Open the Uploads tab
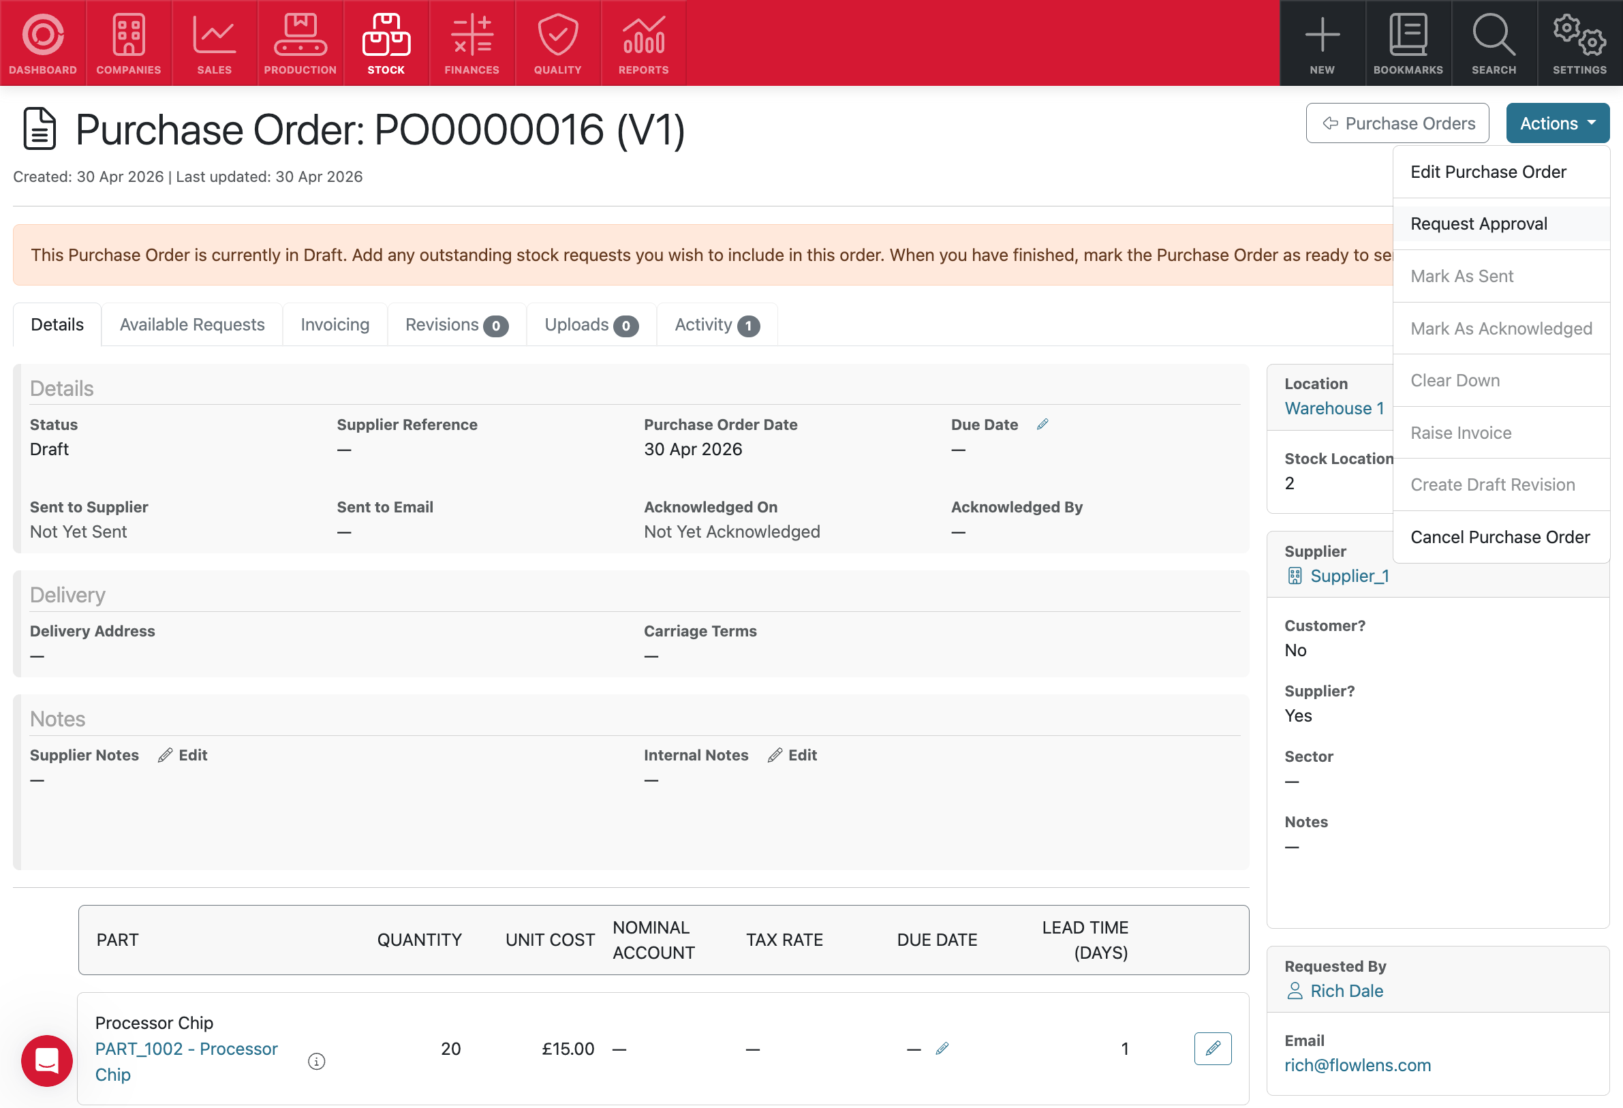 [591, 324]
